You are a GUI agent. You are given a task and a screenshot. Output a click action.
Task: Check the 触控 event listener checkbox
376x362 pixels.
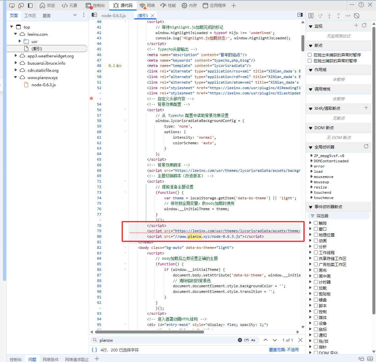[316, 223]
